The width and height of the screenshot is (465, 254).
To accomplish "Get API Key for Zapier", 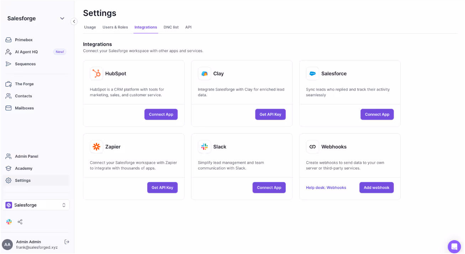I will pyautogui.click(x=162, y=188).
